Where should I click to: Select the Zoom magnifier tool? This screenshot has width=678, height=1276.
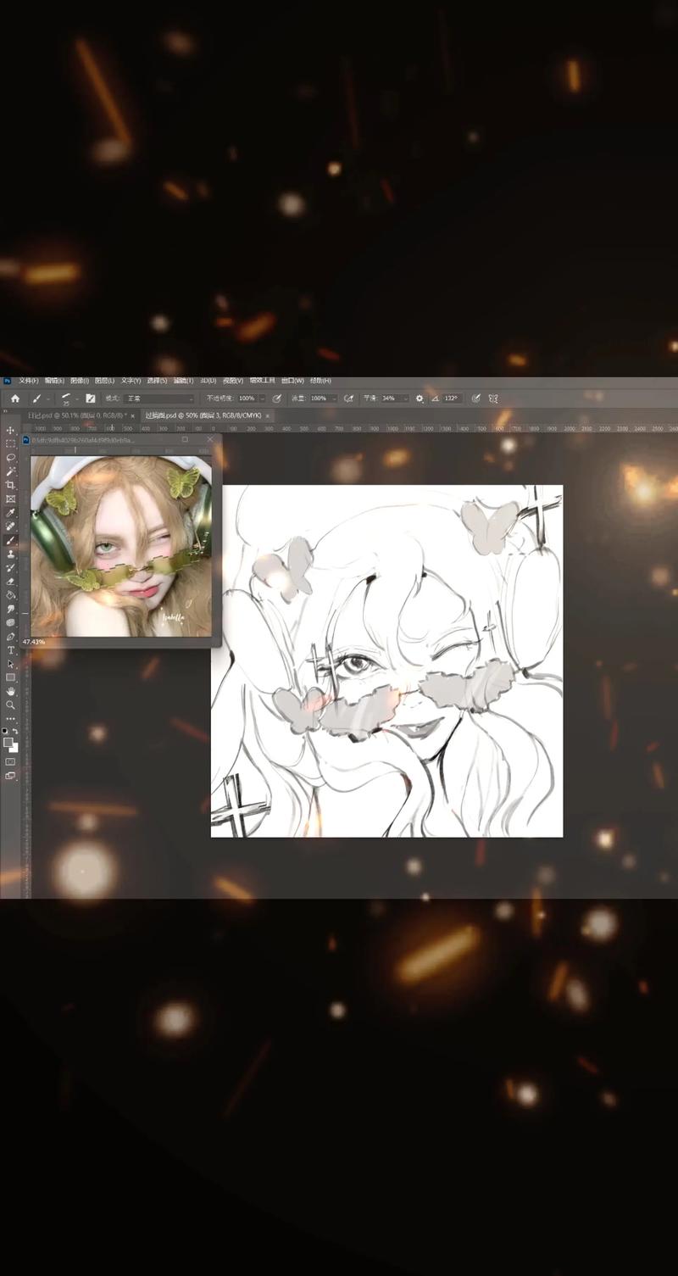pyautogui.click(x=10, y=705)
